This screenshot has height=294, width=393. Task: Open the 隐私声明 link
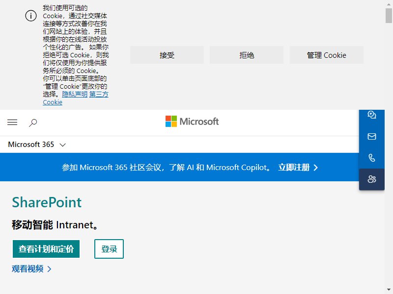[75, 94]
